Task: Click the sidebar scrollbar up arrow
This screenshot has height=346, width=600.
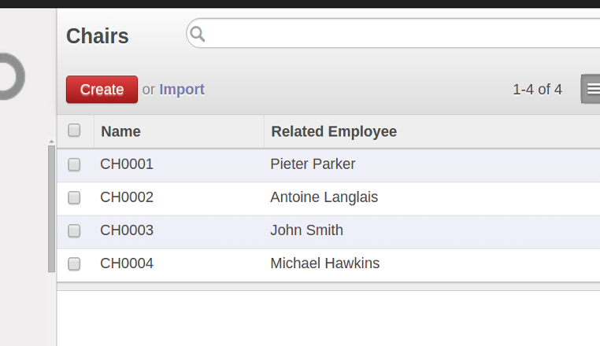Action: point(51,142)
